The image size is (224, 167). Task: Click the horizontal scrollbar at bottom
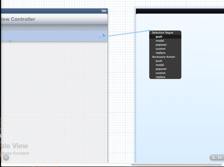click(x=176, y=165)
